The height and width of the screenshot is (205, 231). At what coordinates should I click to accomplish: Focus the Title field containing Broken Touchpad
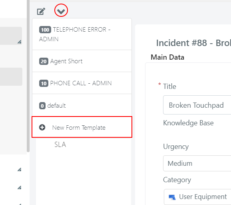click(x=197, y=105)
